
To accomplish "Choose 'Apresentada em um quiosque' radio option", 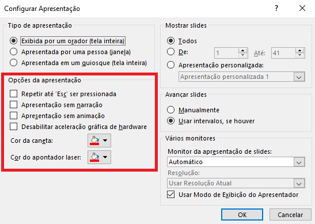I will click(13, 63).
